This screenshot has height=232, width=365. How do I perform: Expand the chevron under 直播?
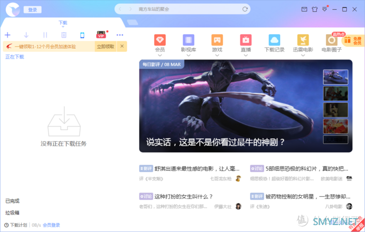(246, 55)
